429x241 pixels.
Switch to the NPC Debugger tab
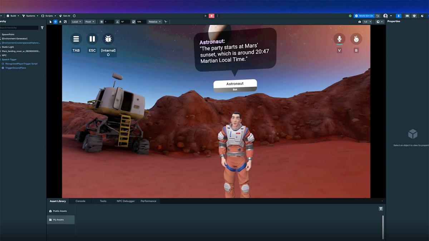click(x=125, y=201)
